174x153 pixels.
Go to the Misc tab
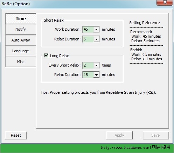coord(21,62)
